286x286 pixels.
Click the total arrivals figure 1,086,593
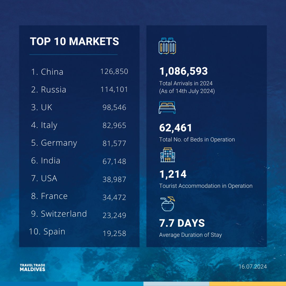[x=184, y=71]
